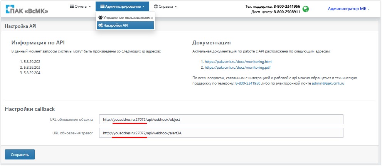
Task: Click the gears icon in Настройки API
Action: tap(101, 25)
